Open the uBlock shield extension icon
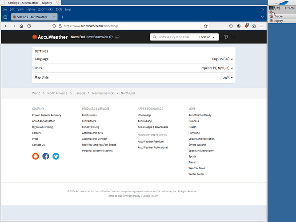The image size is (296, 222). [x=246, y=26]
